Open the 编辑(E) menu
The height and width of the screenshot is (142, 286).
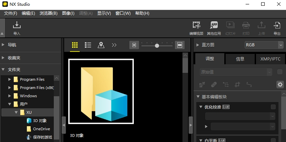click(28, 13)
